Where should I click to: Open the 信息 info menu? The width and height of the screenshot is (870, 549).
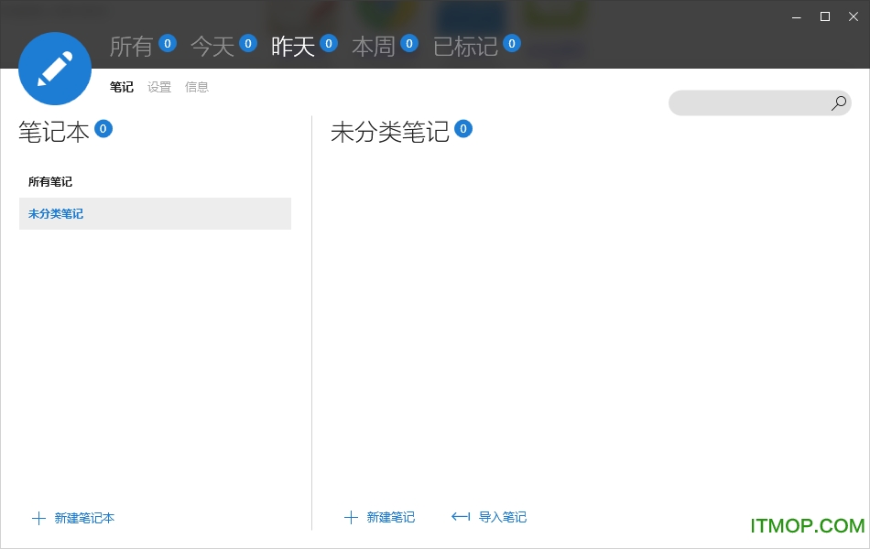tap(197, 87)
